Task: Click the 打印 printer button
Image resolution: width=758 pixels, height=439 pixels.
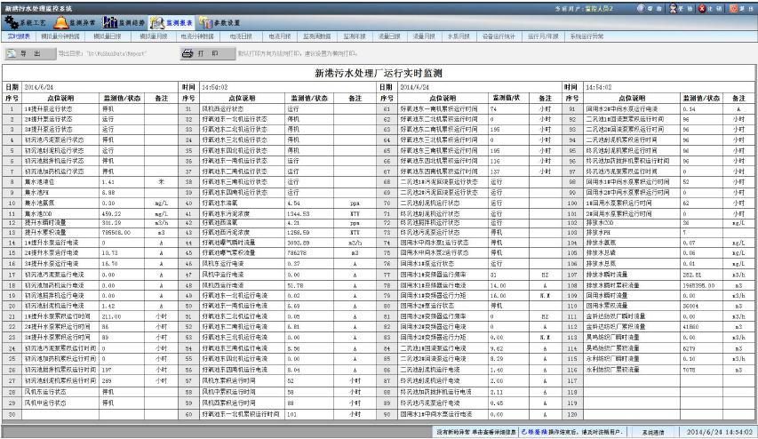Action: (201, 53)
